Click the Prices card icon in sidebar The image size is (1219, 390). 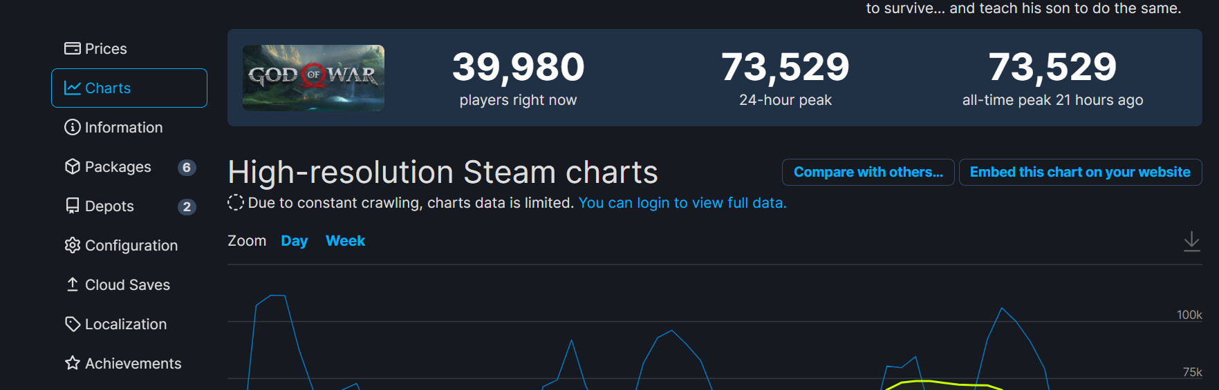coord(72,48)
